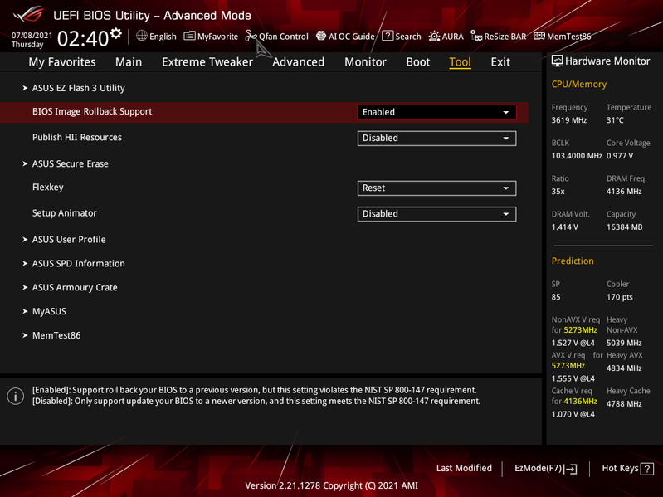Click the Search question mark icon

[x=388, y=36]
